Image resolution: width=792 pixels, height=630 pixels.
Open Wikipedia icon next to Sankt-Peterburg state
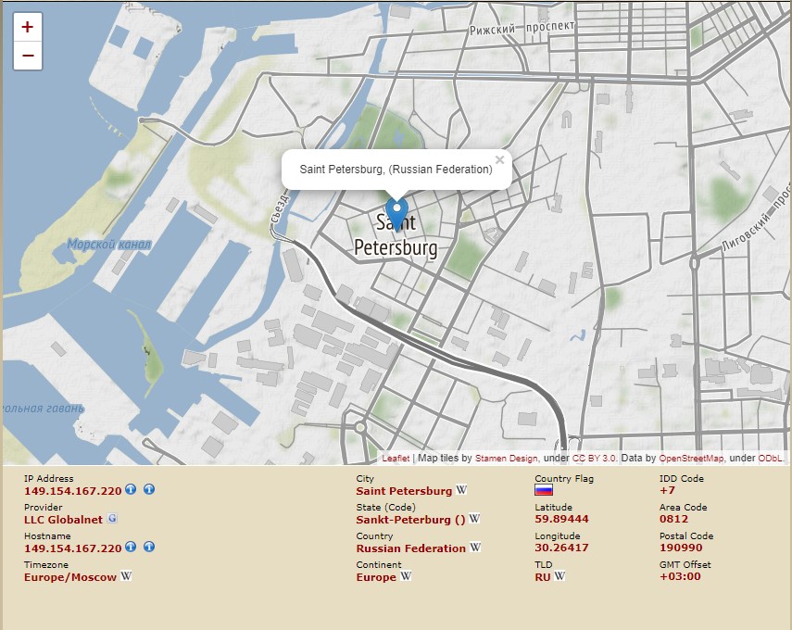pos(474,519)
